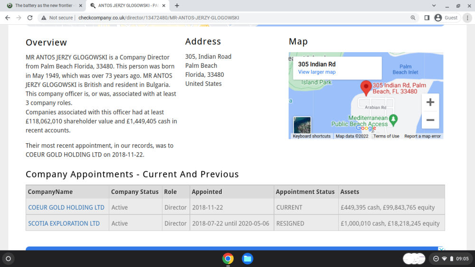
Task: Select the Wi-Fi icon in system tray
Action: point(445,259)
